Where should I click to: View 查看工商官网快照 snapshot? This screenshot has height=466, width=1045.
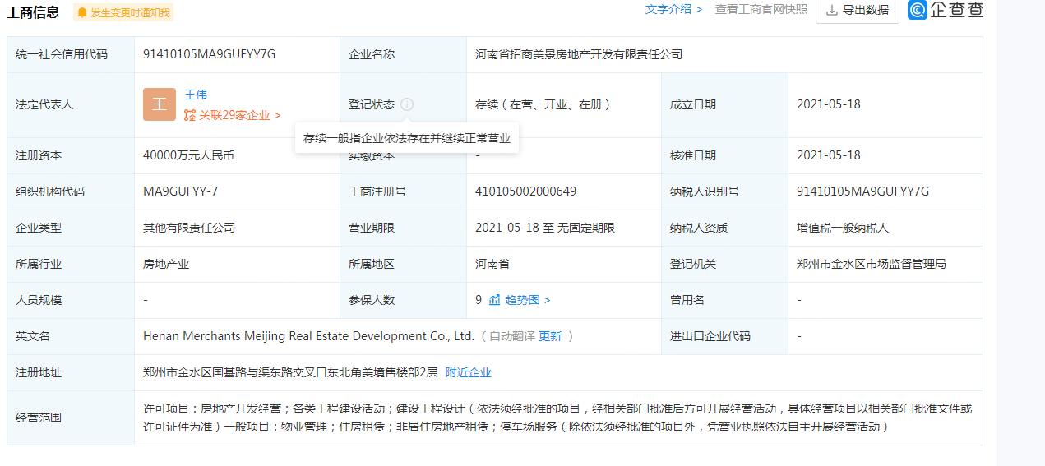click(761, 9)
